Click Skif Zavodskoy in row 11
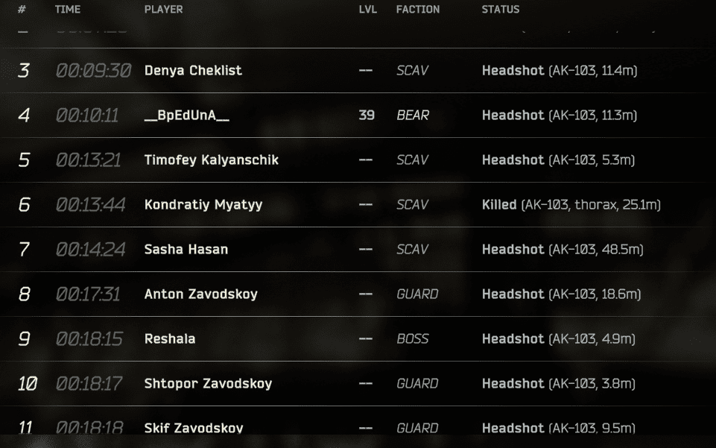This screenshot has width=716, height=448. tap(194, 428)
